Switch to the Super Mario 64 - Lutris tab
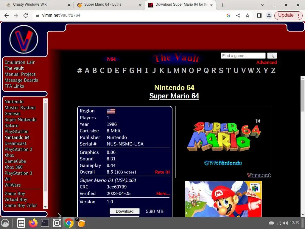The height and width of the screenshot is (229, 305). [x=109, y=5]
